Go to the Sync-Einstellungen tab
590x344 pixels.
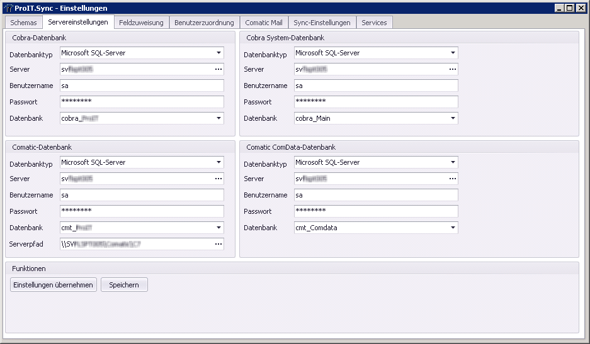[322, 23]
